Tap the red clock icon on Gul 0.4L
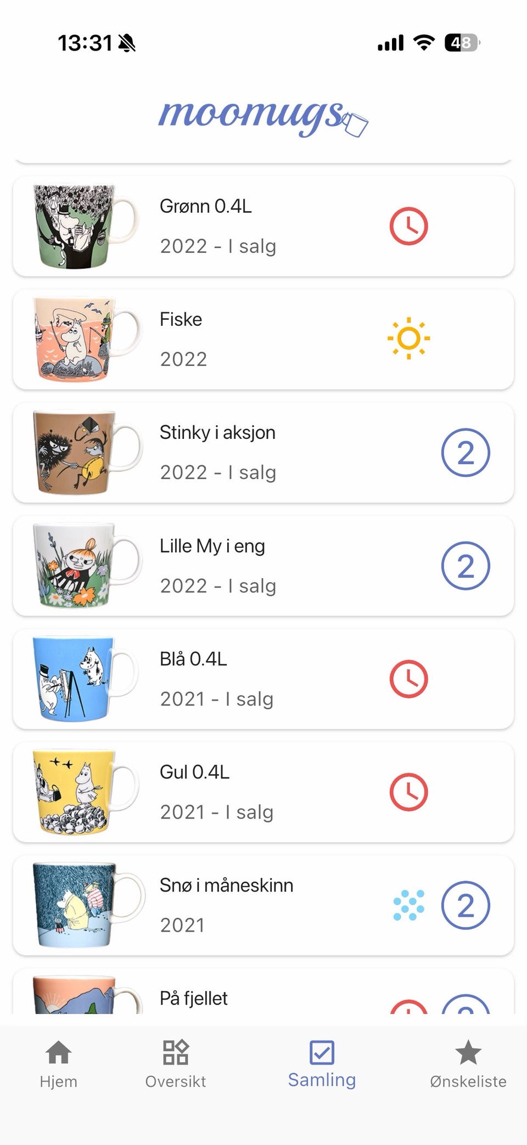The image size is (527, 1145). (x=408, y=792)
